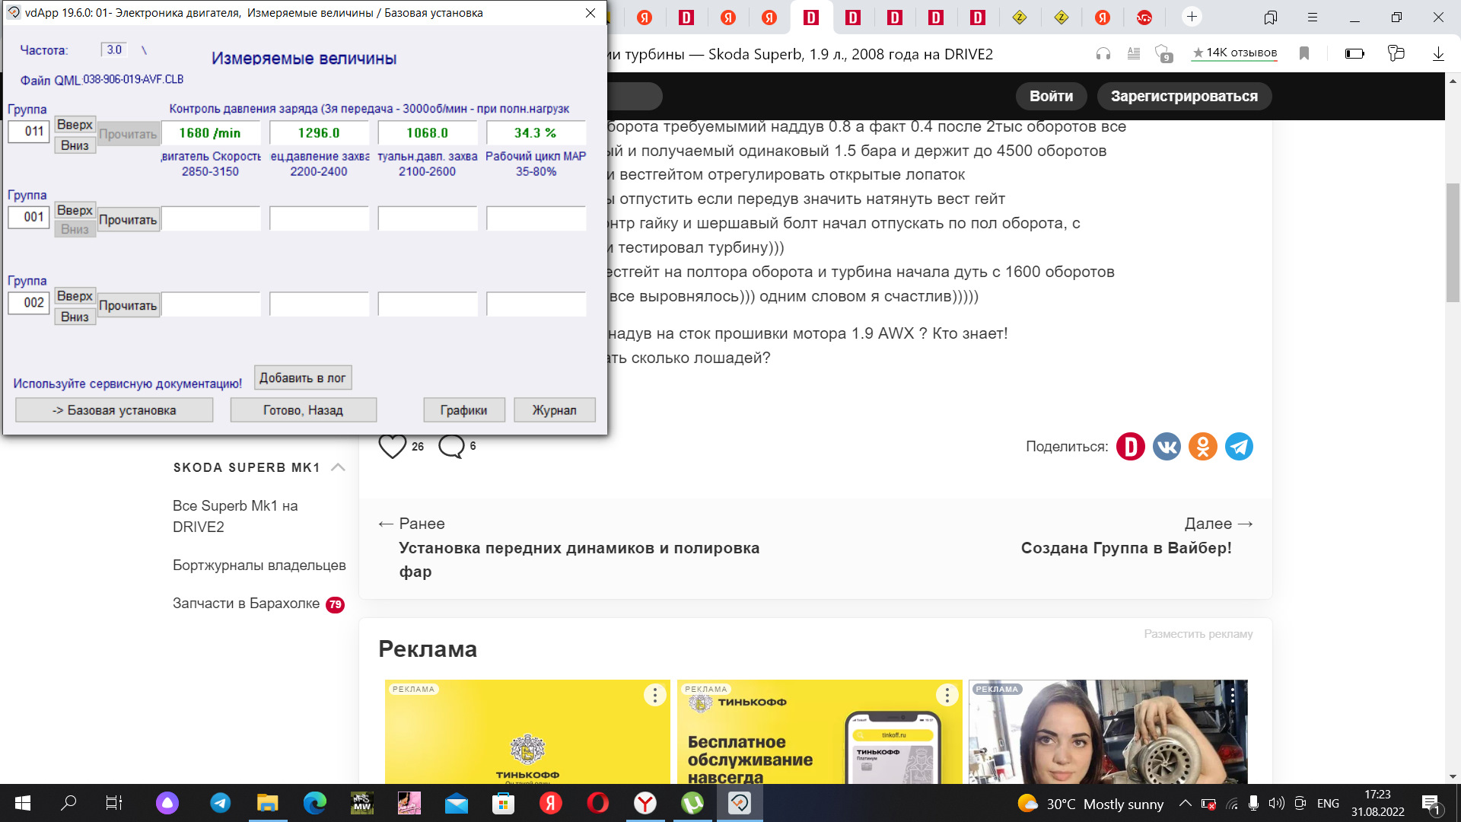Collapse the SKODA SUPERB MK1 section
The height and width of the screenshot is (822, 1461).
tap(337, 467)
